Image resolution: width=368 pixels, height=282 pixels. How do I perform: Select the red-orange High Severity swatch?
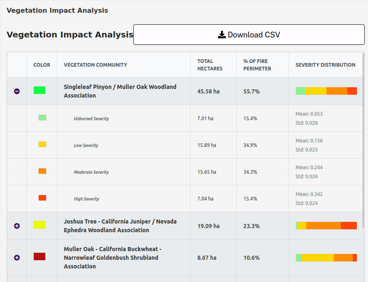pyautogui.click(x=42, y=198)
